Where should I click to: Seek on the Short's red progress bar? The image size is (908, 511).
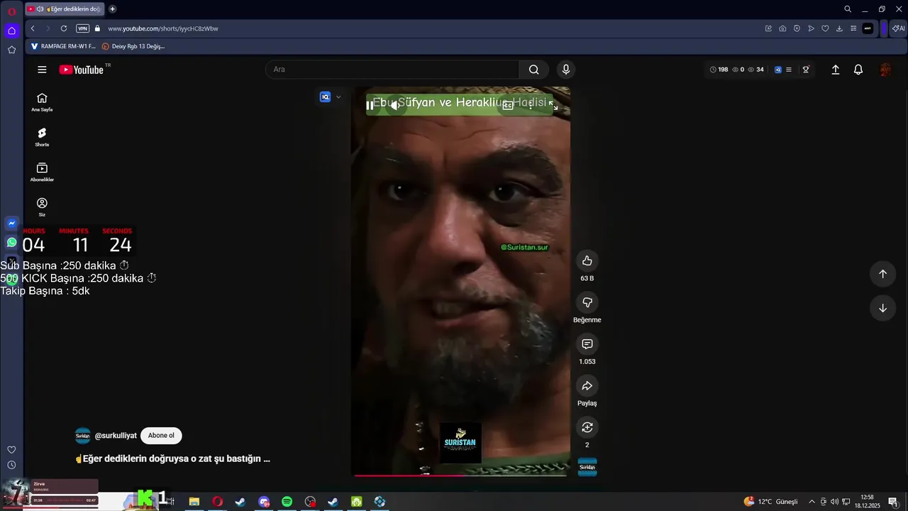click(460, 475)
